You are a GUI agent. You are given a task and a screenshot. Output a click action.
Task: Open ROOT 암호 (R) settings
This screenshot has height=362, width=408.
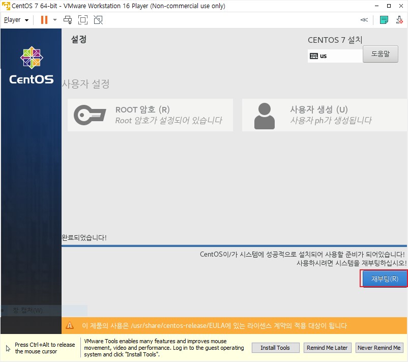(x=150, y=115)
